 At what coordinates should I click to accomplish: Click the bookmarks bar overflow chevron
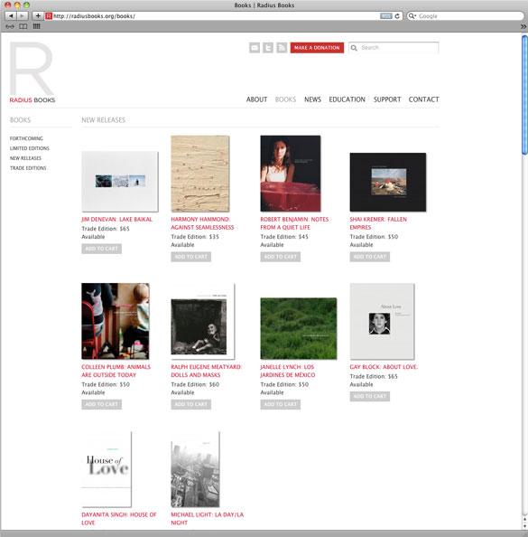point(523,26)
